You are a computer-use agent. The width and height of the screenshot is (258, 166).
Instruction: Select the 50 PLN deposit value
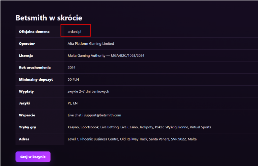(73, 79)
